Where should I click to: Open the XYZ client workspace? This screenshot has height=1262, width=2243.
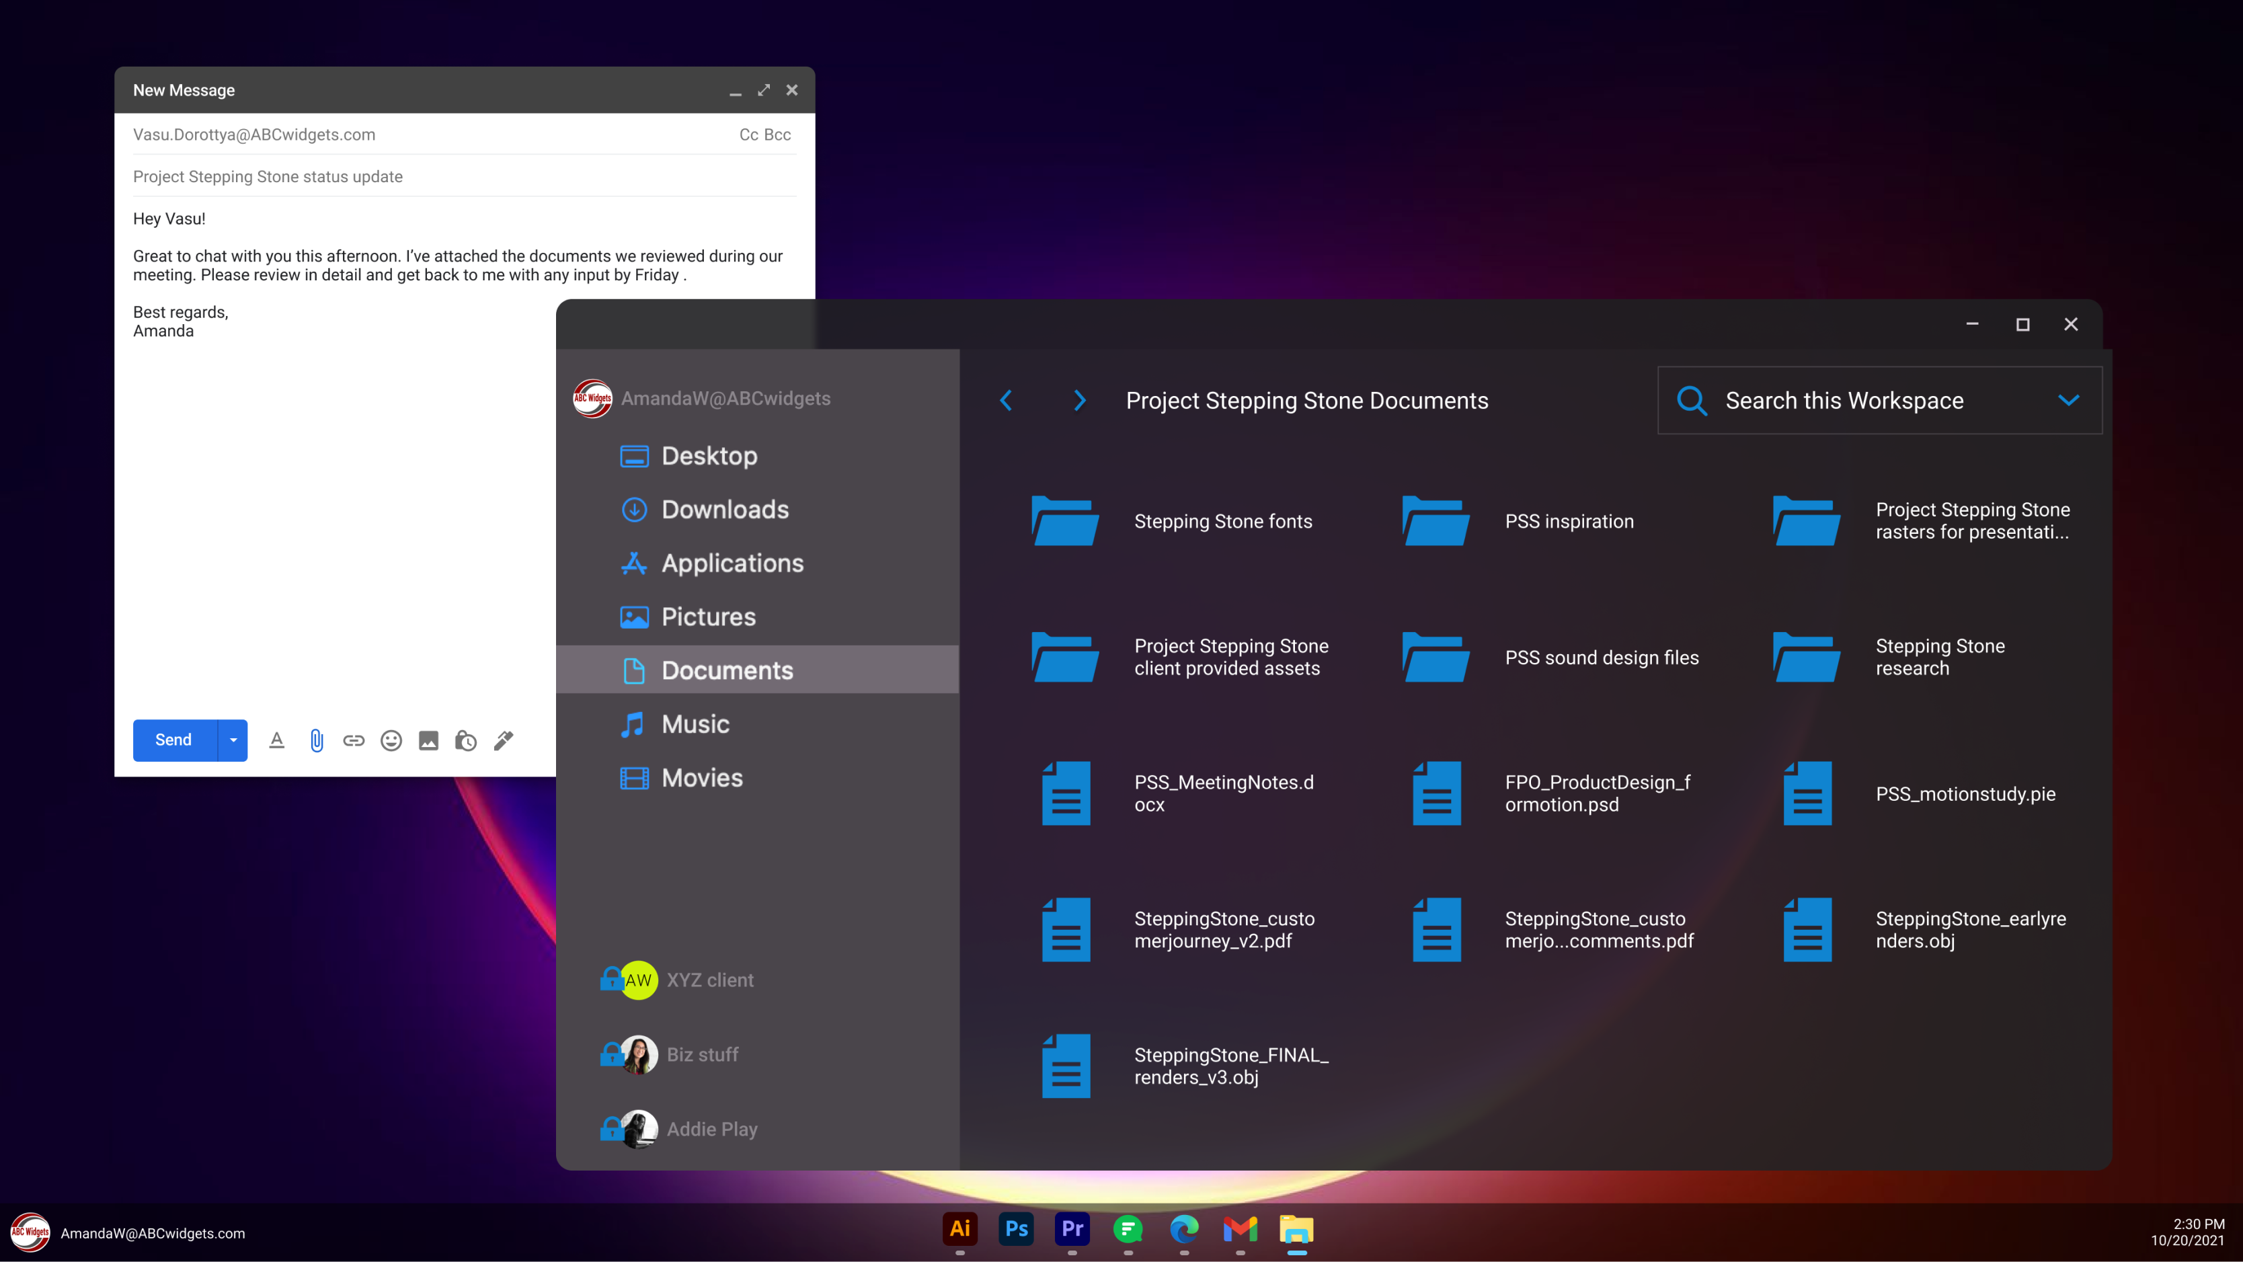click(x=678, y=980)
